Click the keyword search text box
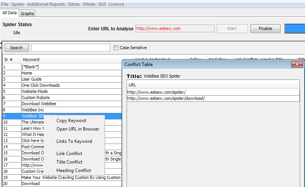The height and width of the screenshot is (187, 305). [71, 48]
